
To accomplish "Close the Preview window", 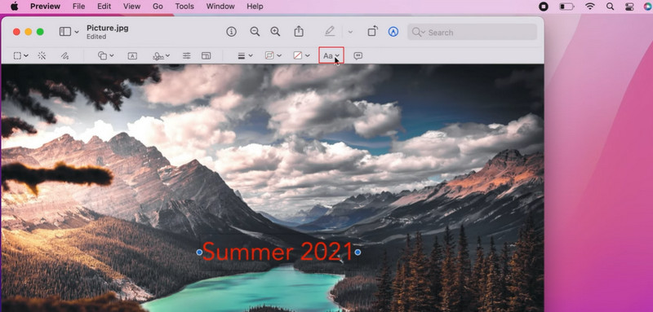I will tap(16, 32).
